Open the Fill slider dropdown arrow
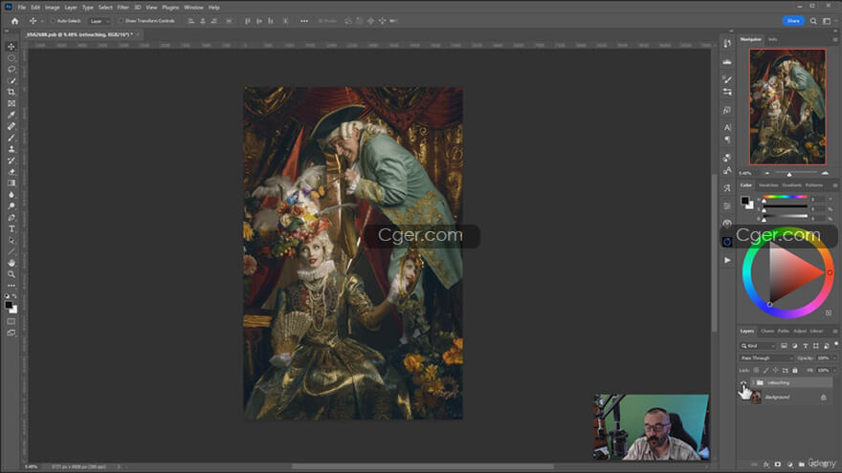The height and width of the screenshot is (473, 842). pyautogui.click(x=834, y=370)
